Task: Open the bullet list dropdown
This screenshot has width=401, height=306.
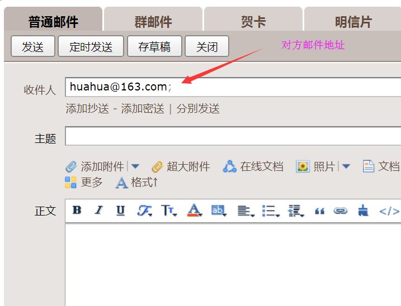Action: point(271,211)
